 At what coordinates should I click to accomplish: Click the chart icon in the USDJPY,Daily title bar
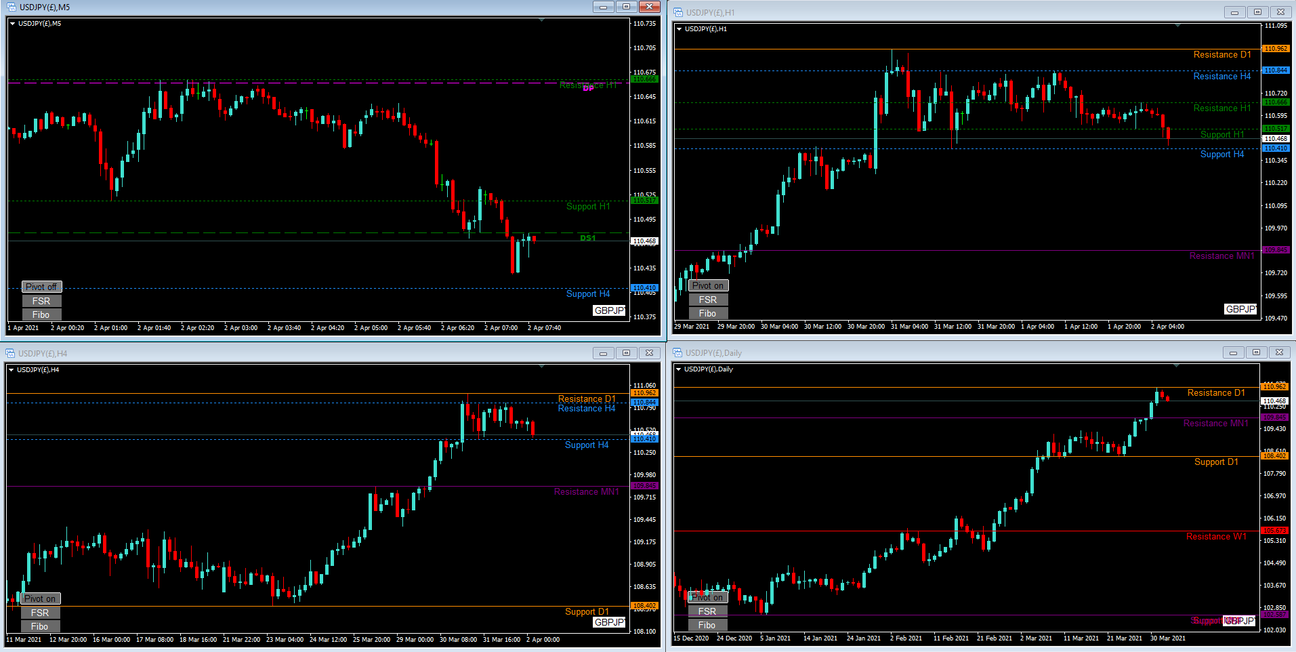[x=677, y=352]
